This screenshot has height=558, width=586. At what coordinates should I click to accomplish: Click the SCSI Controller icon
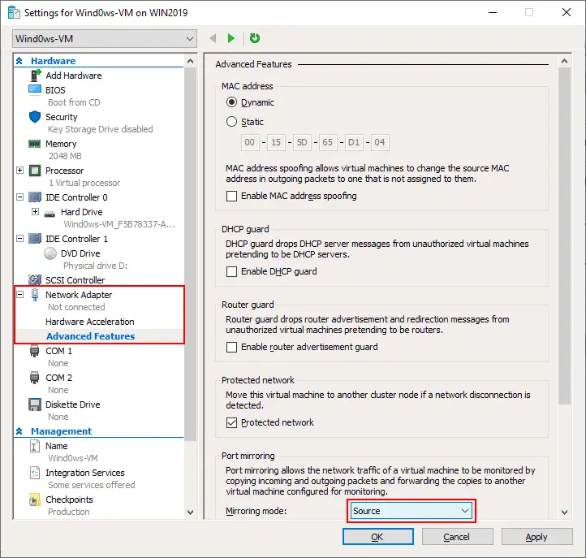35,279
